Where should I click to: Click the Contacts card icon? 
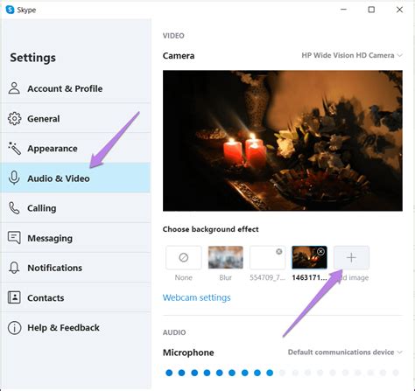14,297
